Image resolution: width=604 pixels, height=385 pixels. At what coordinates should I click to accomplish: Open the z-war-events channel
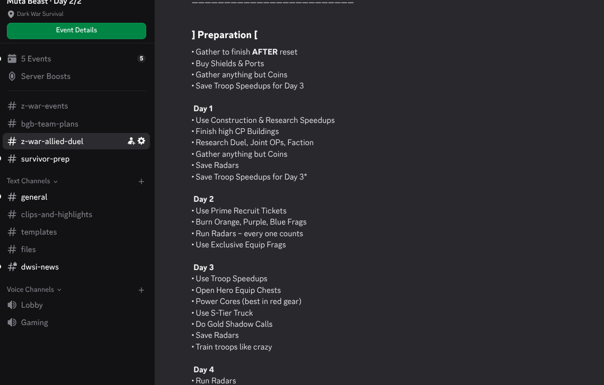pos(76,106)
